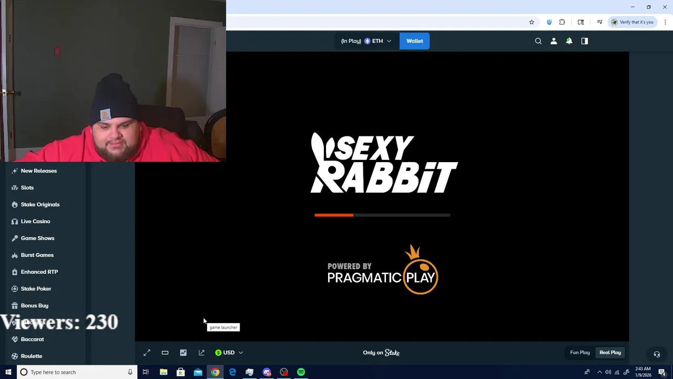Open the notifications bell

[x=569, y=41]
